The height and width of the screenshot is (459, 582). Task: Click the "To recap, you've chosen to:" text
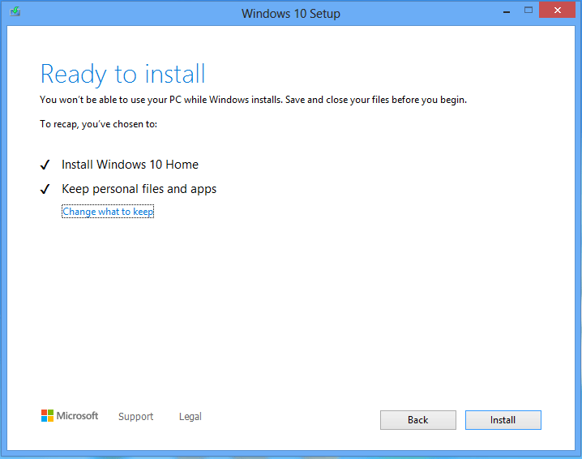(x=98, y=124)
